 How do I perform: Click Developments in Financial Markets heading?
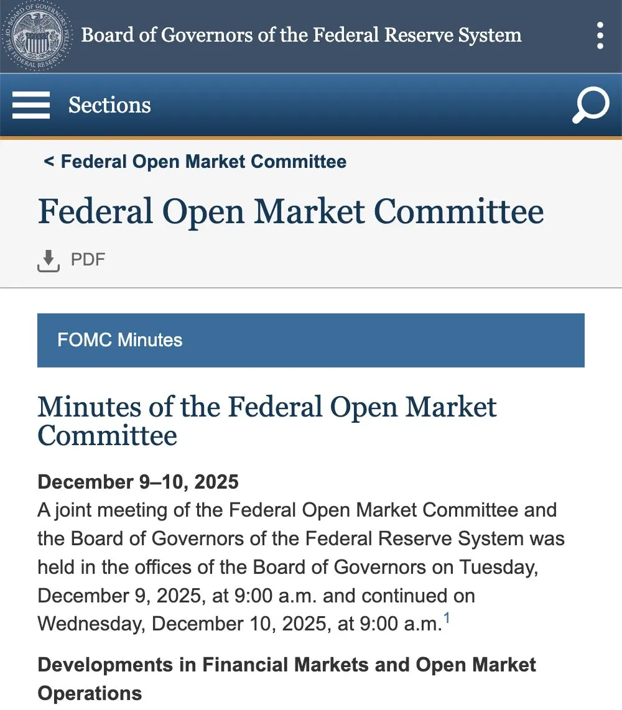[x=287, y=679]
